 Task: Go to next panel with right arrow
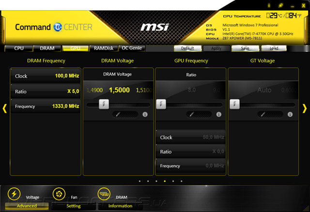(305, 108)
